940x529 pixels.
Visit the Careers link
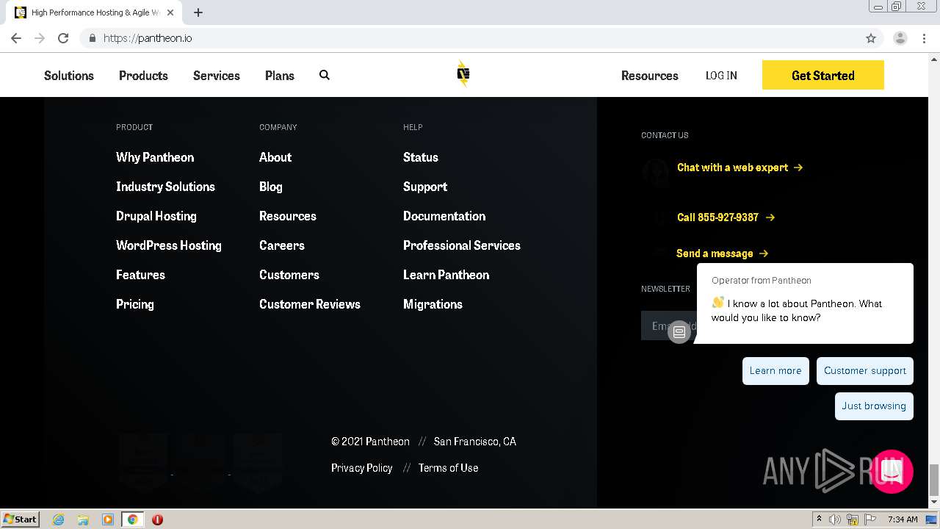tap(282, 245)
